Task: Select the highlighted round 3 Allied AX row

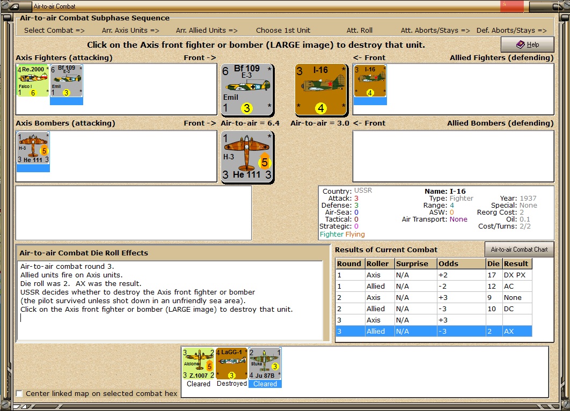Action: 434,332
